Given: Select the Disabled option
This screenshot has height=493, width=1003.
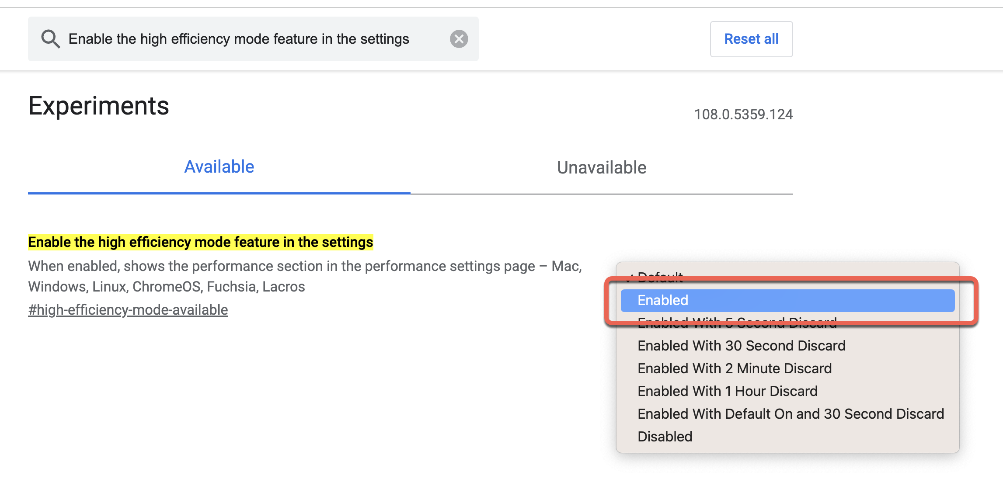Looking at the screenshot, I should click(x=665, y=437).
